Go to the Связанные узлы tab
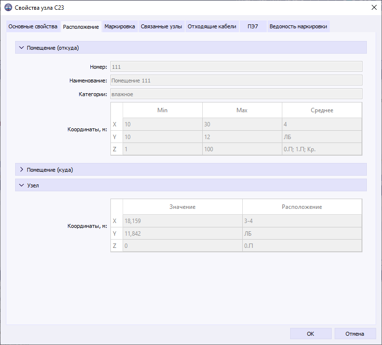The image size is (382, 345). point(161,26)
